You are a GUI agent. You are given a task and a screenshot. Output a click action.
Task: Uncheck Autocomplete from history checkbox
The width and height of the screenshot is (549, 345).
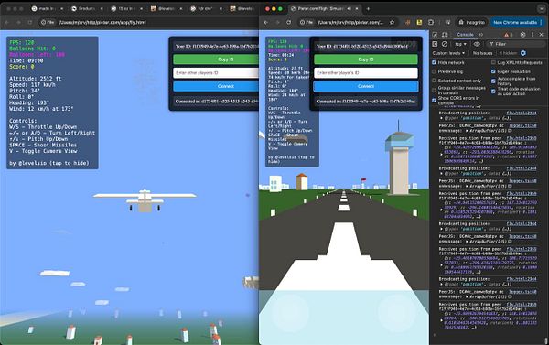coord(493,81)
